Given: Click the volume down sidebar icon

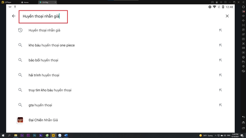Looking at the screenshot, I should pos(243,20).
